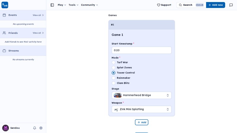Open the chat bubble icon
Screen dimensions: 237x133
pyautogui.click(x=231, y=5)
